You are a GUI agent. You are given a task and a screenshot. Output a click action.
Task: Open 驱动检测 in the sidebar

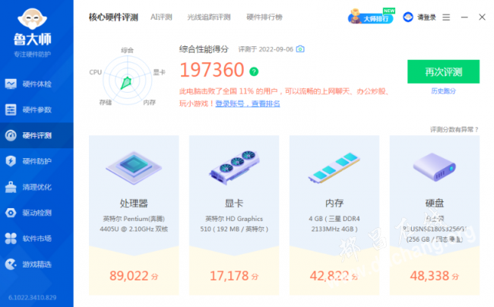point(36,213)
